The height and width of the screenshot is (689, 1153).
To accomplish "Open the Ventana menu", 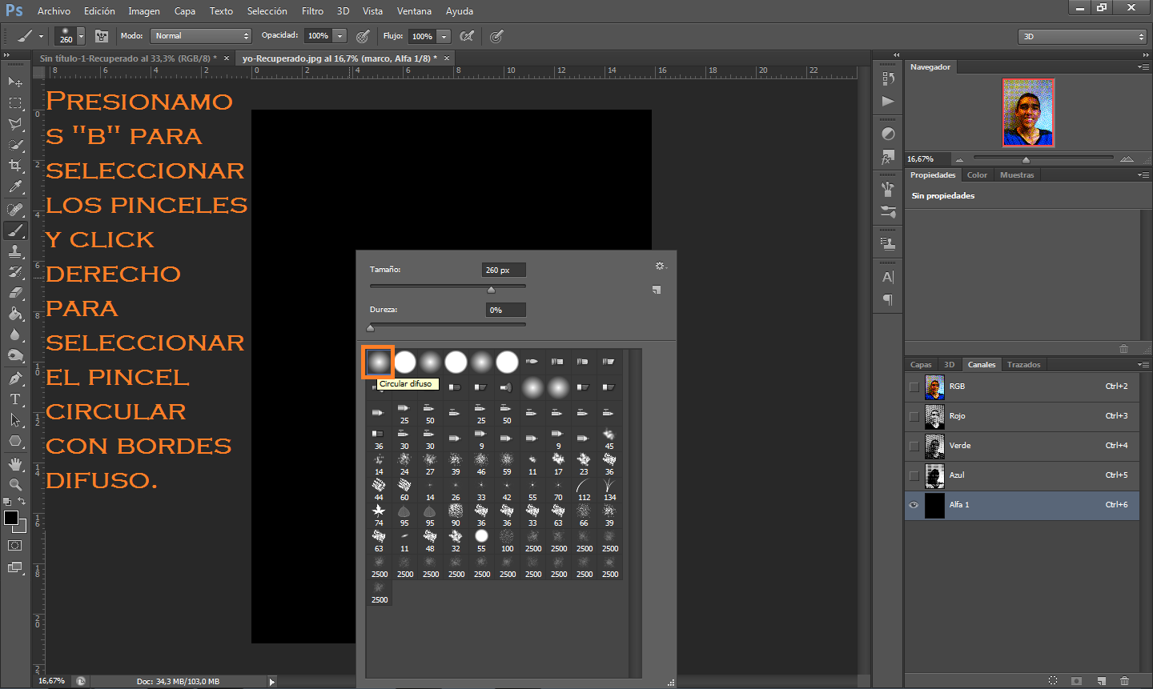I will pyautogui.click(x=414, y=11).
